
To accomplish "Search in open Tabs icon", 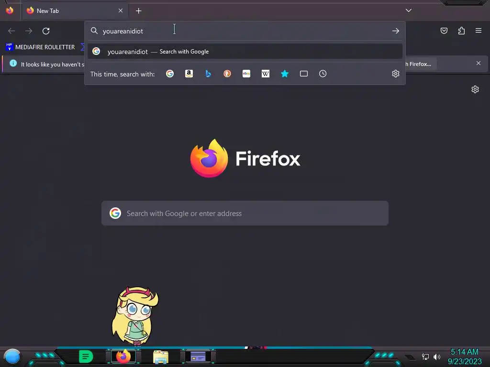I will click(x=304, y=74).
